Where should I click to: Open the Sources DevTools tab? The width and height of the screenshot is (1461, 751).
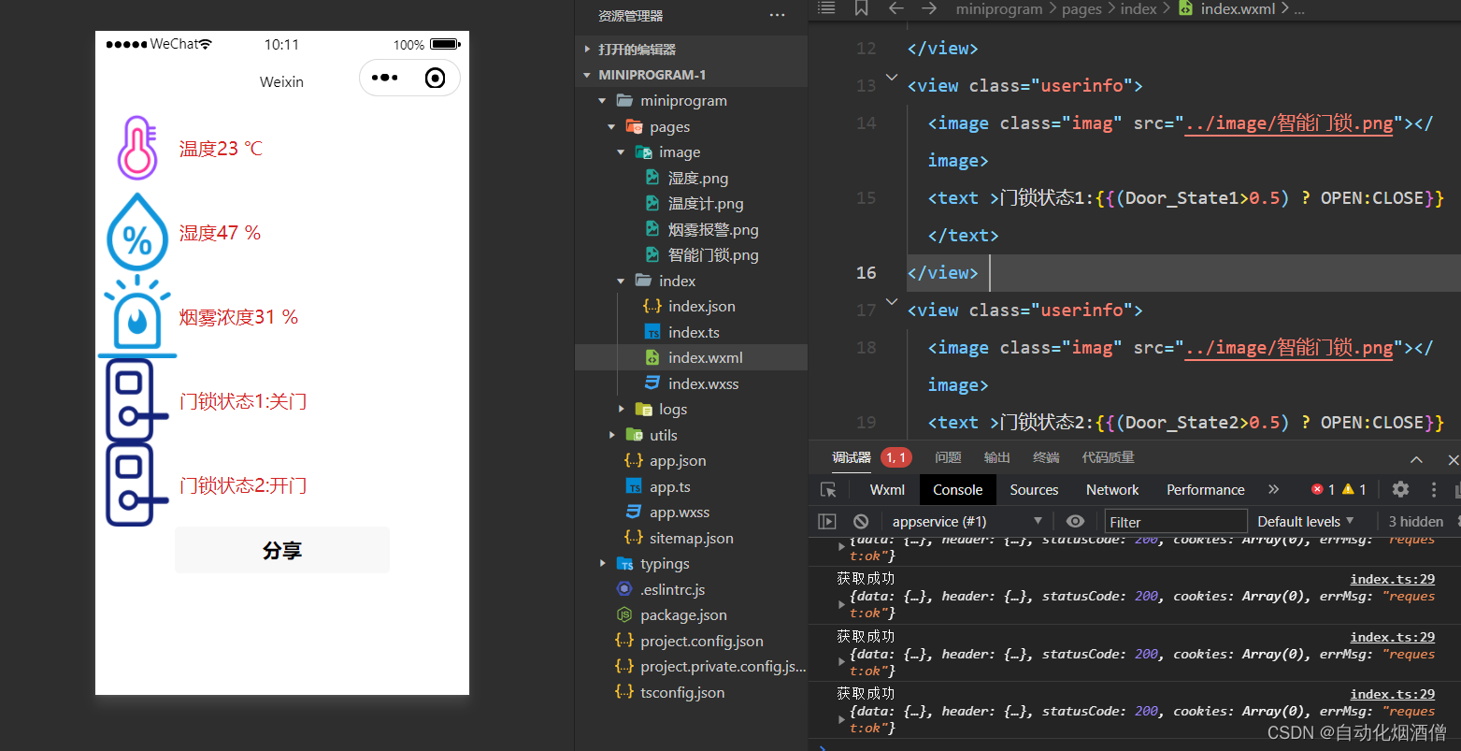click(1034, 490)
